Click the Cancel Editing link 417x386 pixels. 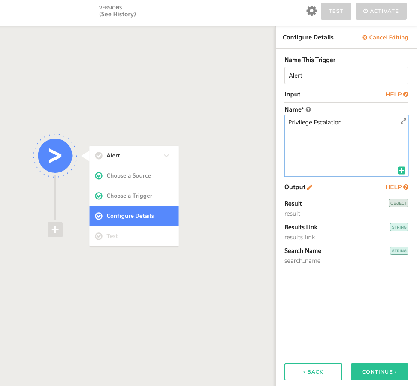pyautogui.click(x=385, y=38)
